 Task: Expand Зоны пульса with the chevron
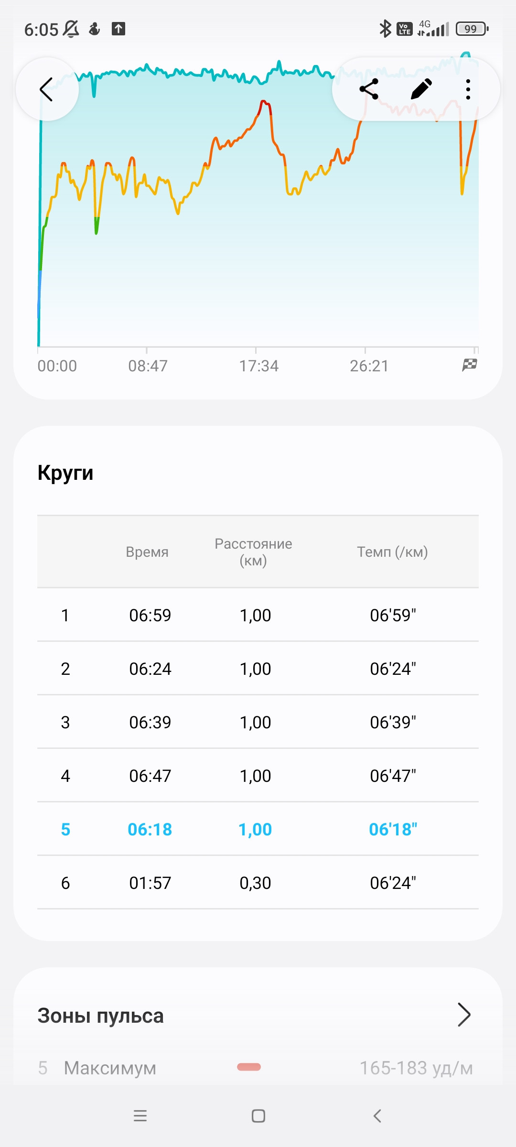(464, 1015)
